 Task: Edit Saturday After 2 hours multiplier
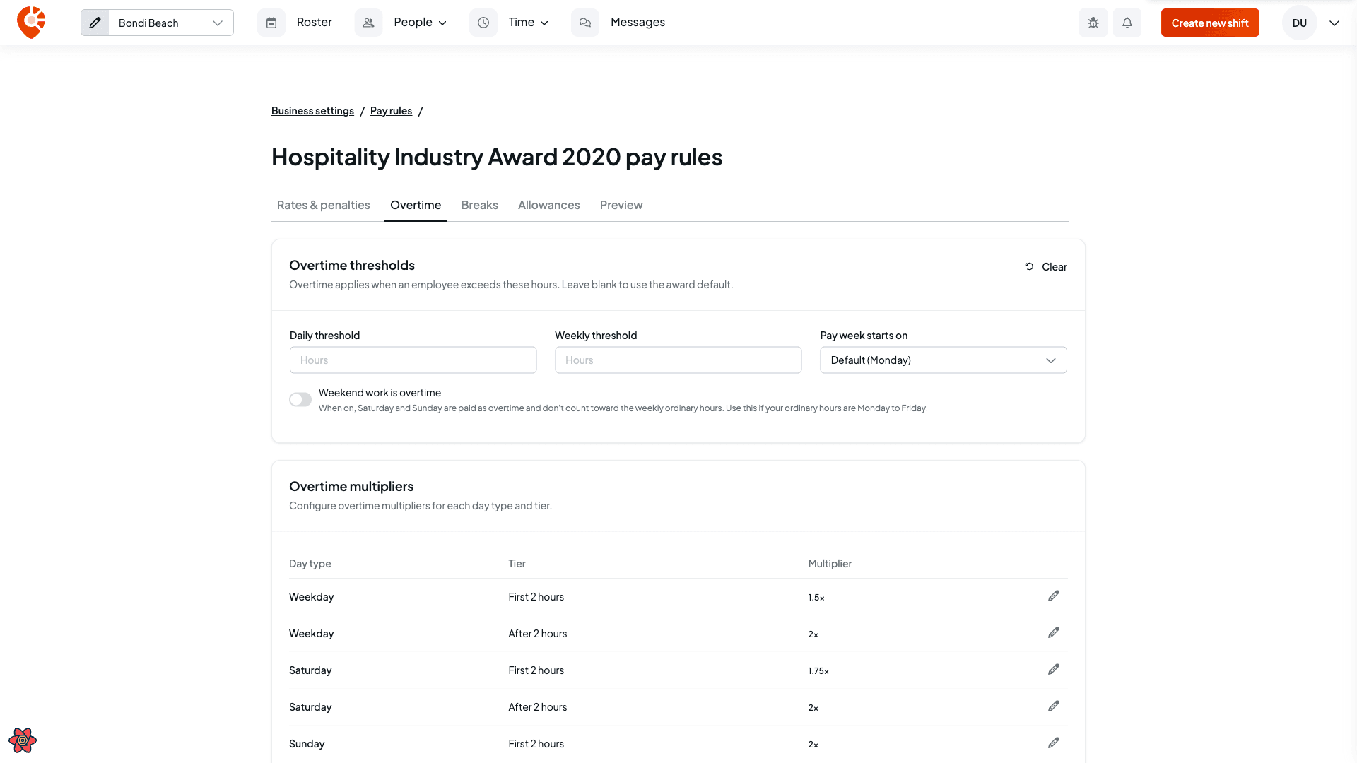tap(1054, 706)
